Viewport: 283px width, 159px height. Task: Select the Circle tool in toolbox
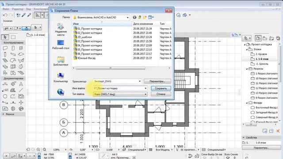point(5,96)
